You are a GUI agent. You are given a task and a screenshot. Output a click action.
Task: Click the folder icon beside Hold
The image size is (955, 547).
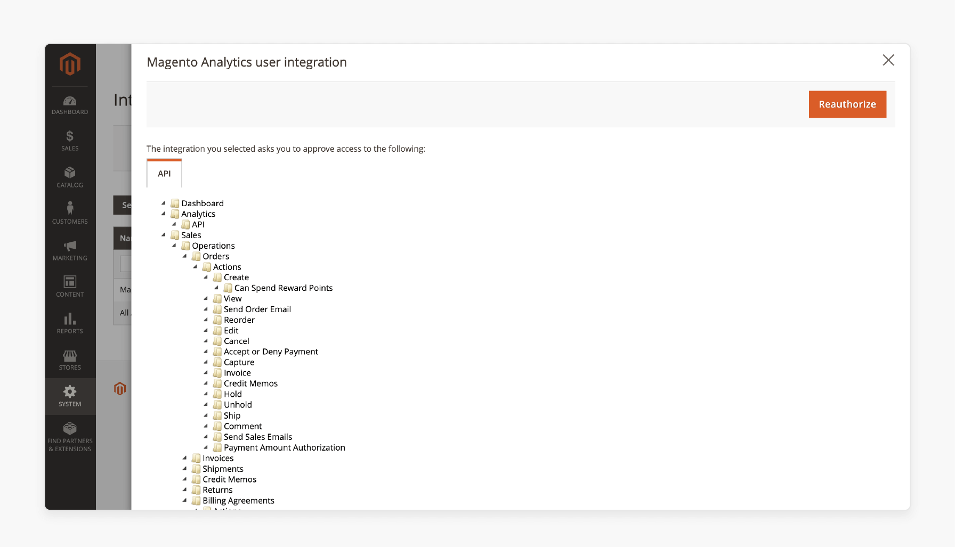click(217, 394)
